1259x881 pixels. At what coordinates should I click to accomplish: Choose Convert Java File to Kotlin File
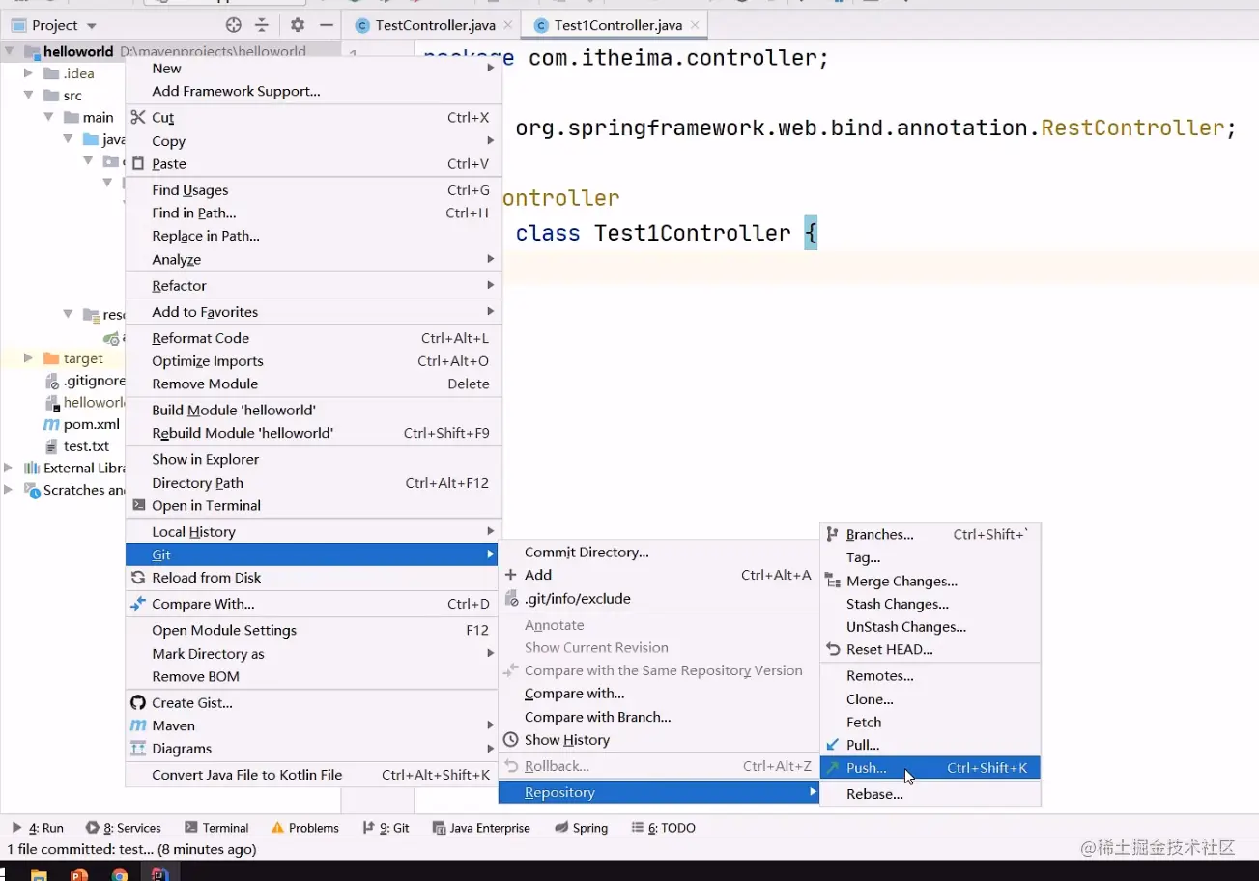coord(314,775)
